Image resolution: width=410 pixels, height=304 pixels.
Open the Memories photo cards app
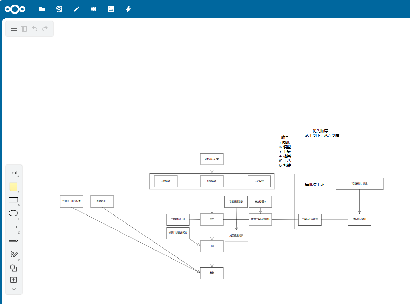coord(59,9)
